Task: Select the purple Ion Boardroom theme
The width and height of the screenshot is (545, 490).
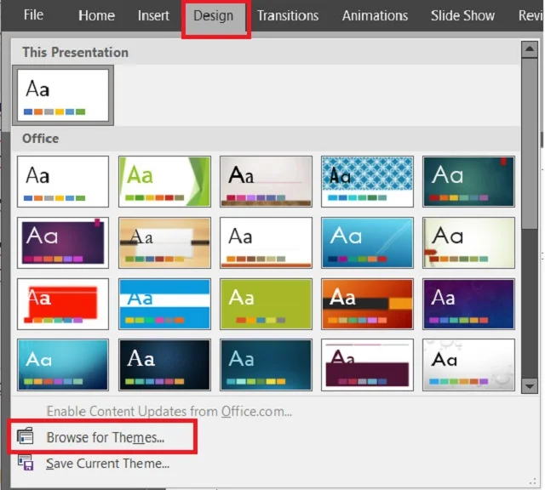Action: click(x=63, y=242)
